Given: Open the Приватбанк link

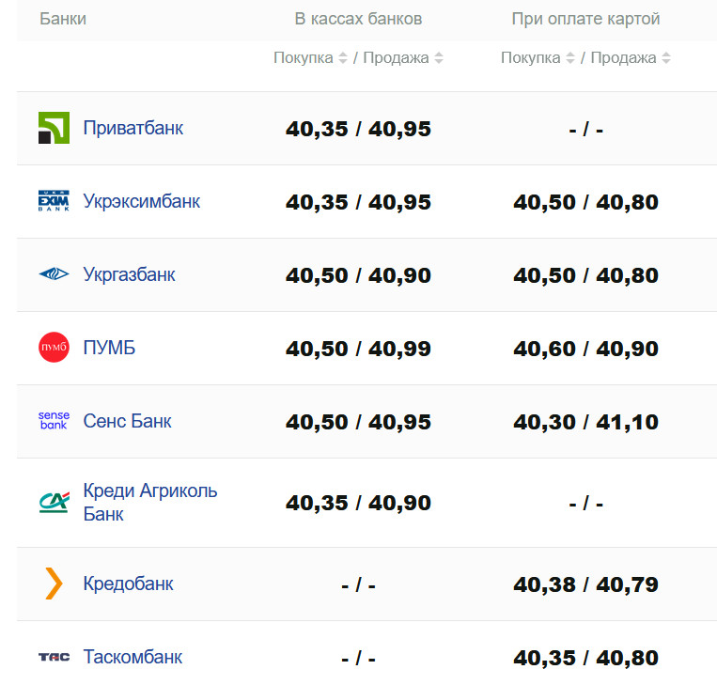Looking at the screenshot, I should click(132, 128).
